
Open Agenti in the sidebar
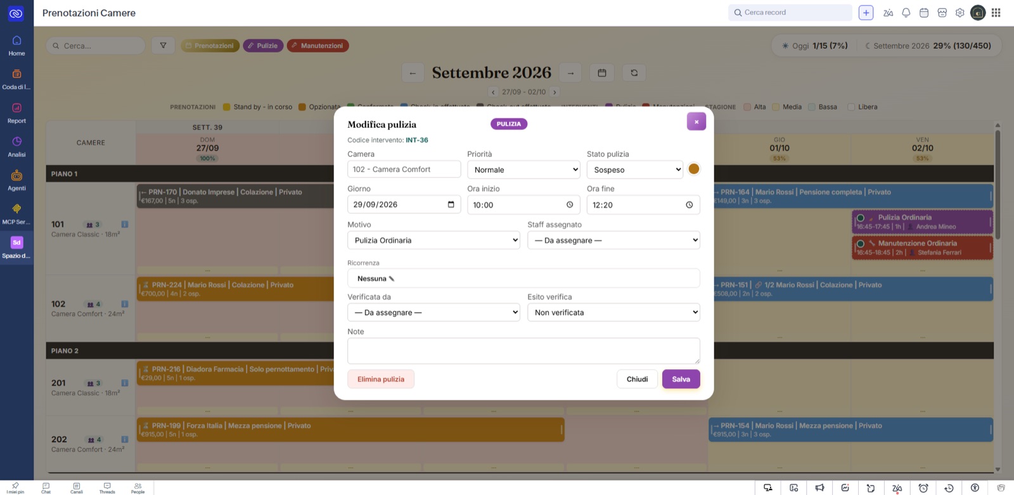coord(16,180)
